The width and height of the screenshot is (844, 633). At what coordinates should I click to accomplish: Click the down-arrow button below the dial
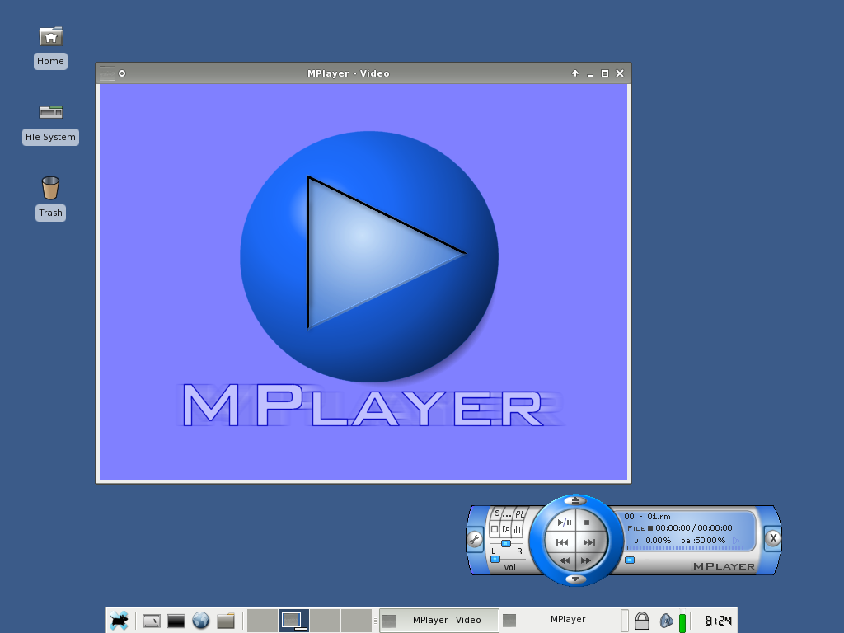coord(575,579)
